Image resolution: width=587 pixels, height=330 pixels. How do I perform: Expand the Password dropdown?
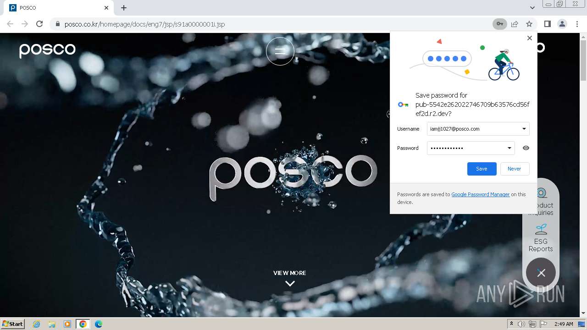point(509,148)
